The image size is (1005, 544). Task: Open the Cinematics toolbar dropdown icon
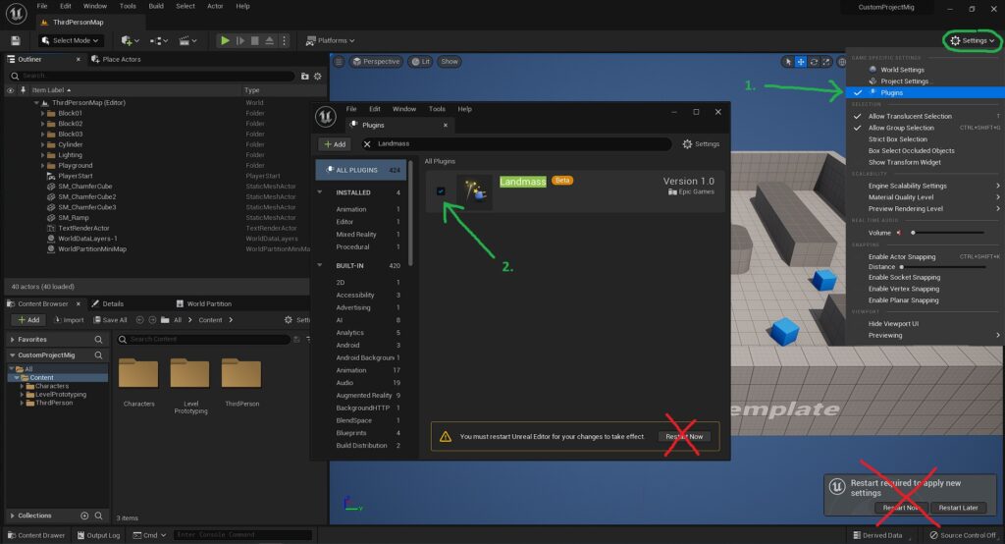coord(187,40)
